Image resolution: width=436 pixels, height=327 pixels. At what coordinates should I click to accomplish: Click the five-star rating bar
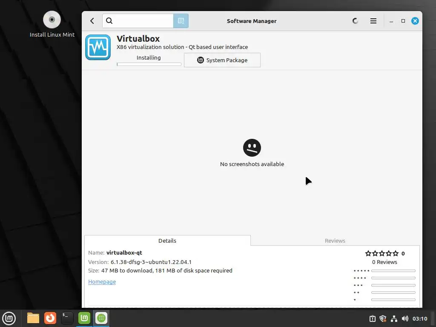click(x=393, y=271)
